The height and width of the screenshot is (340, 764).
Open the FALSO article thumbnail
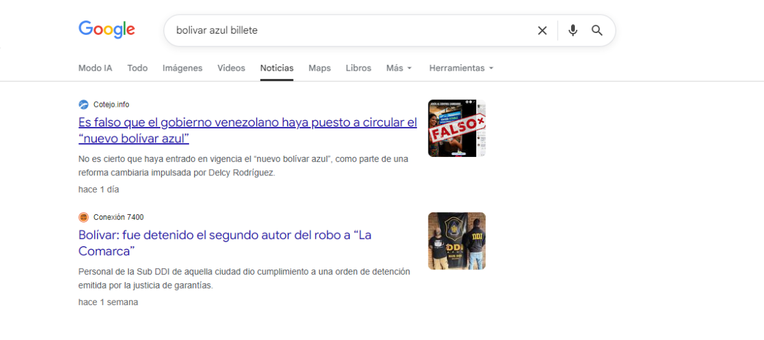[456, 128]
